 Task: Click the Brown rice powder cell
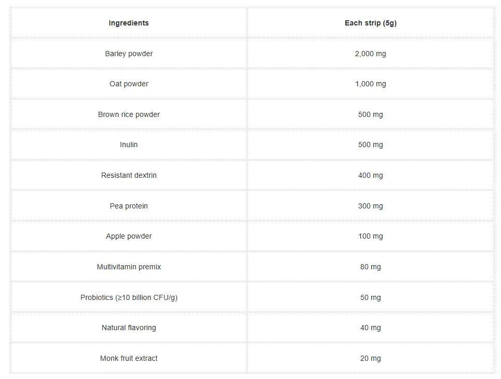click(129, 114)
